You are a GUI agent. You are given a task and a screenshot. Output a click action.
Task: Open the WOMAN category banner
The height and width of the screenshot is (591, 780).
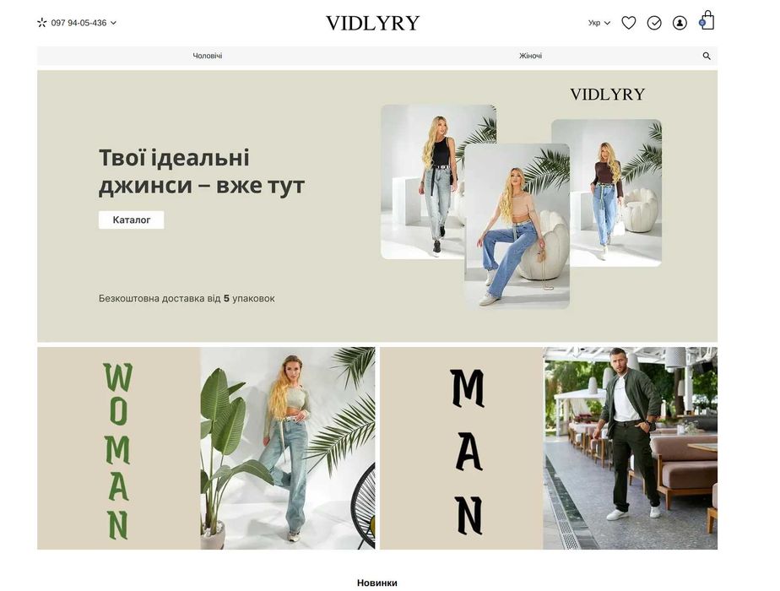click(206, 448)
